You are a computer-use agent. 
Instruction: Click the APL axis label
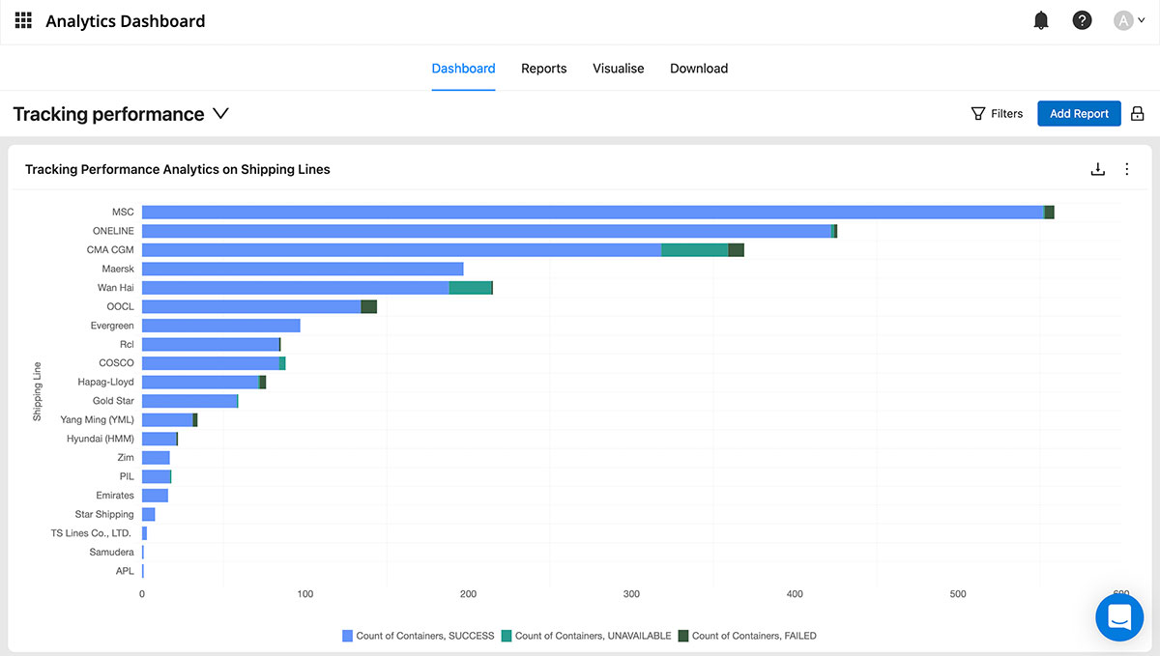(126, 571)
